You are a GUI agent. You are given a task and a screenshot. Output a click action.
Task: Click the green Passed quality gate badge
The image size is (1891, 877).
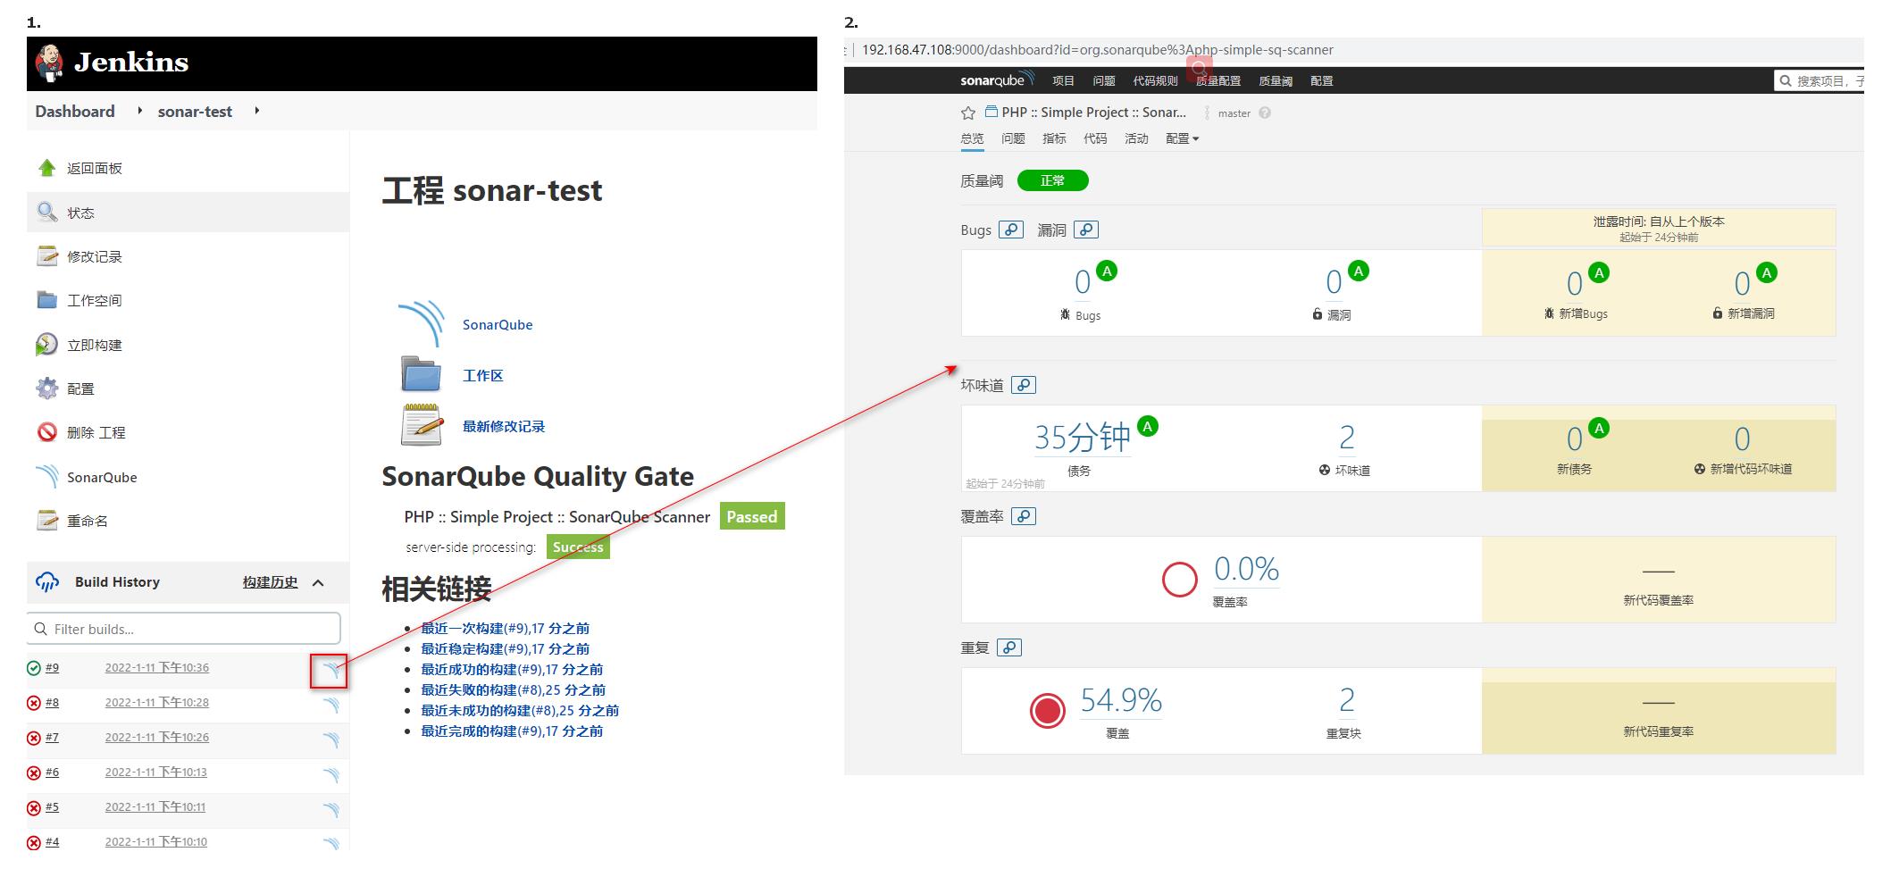pyautogui.click(x=752, y=516)
